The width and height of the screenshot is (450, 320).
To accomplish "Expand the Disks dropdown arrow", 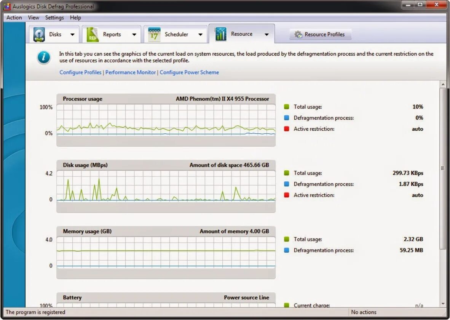I will point(72,34).
